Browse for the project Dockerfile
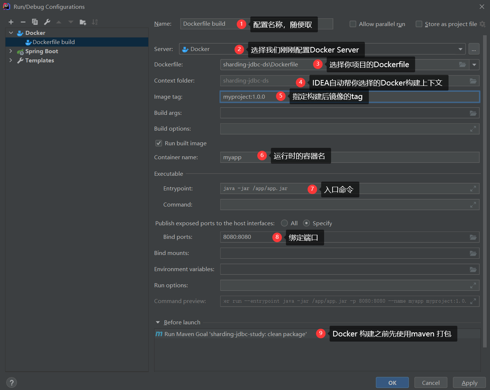This screenshot has height=390, width=490. pyautogui.click(x=462, y=64)
